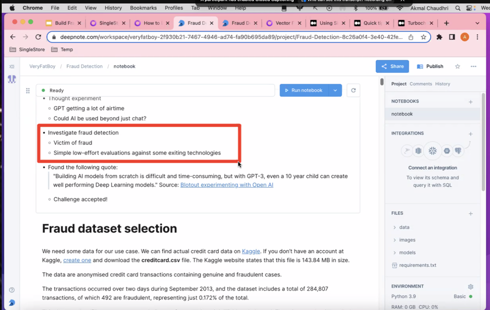Screen dimensions: 490x310
Task: Star the project as favorite
Action: 457,67
